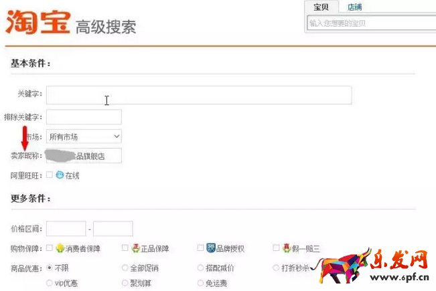
Task: Click the 假一赔三 badge icon
Action: tap(287, 248)
